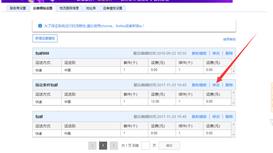Go to the 运单模板设置 tab
273x153 pixels.
(112, 8)
